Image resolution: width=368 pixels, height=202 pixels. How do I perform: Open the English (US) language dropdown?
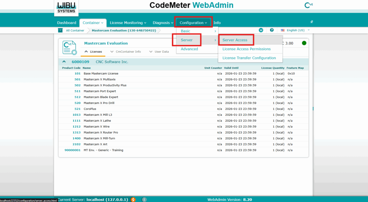[295, 30]
